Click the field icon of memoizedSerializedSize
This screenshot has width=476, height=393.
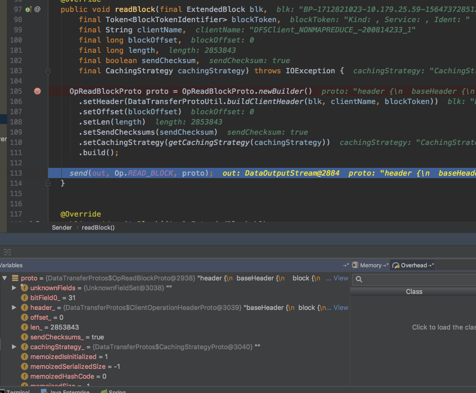tap(24, 366)
